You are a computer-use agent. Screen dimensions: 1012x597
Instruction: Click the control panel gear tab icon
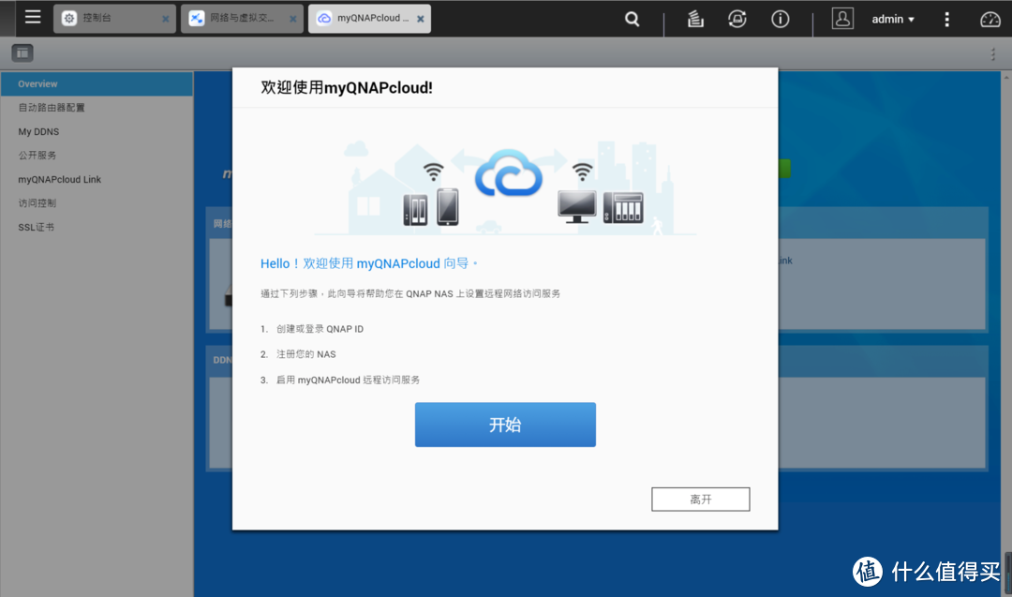[x=69, y=18]
